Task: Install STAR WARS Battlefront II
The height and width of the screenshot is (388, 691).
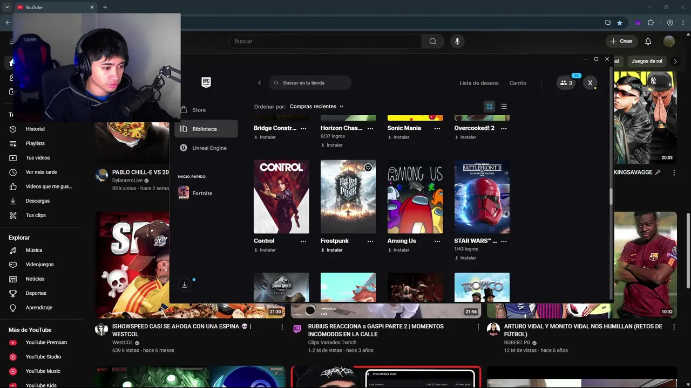Action: pos(465,258)
